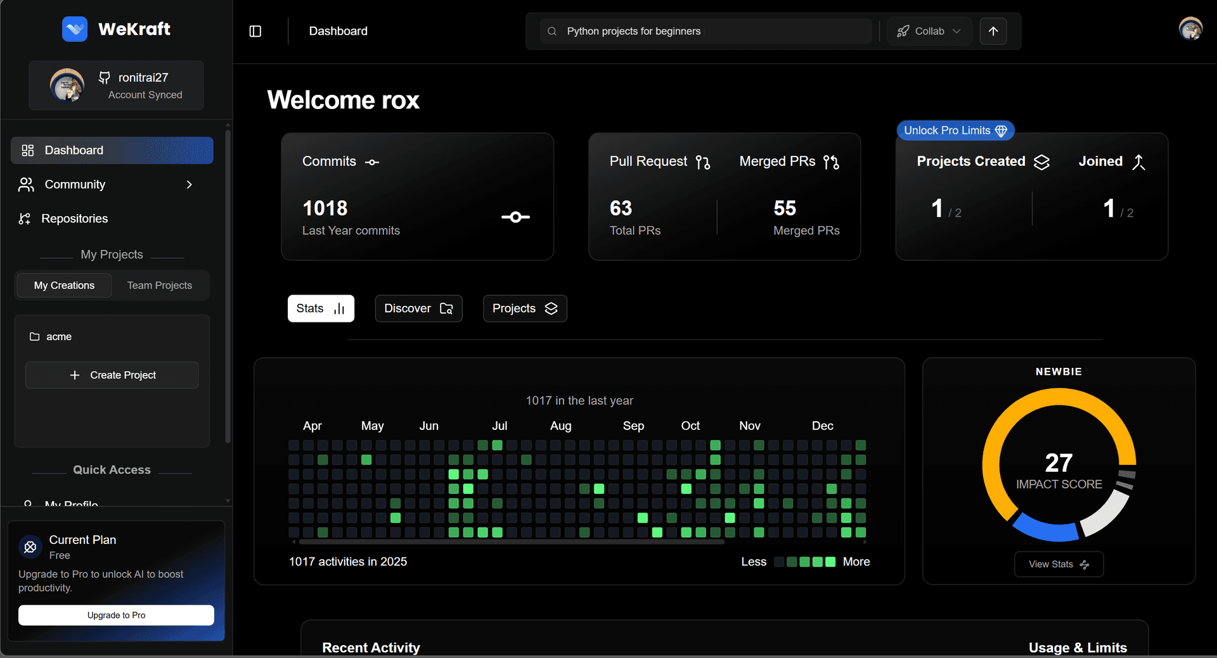Click the Joined merge arrow icon
The height and width of the screenshot is (658, 1217).
(x=1138, y=162)
